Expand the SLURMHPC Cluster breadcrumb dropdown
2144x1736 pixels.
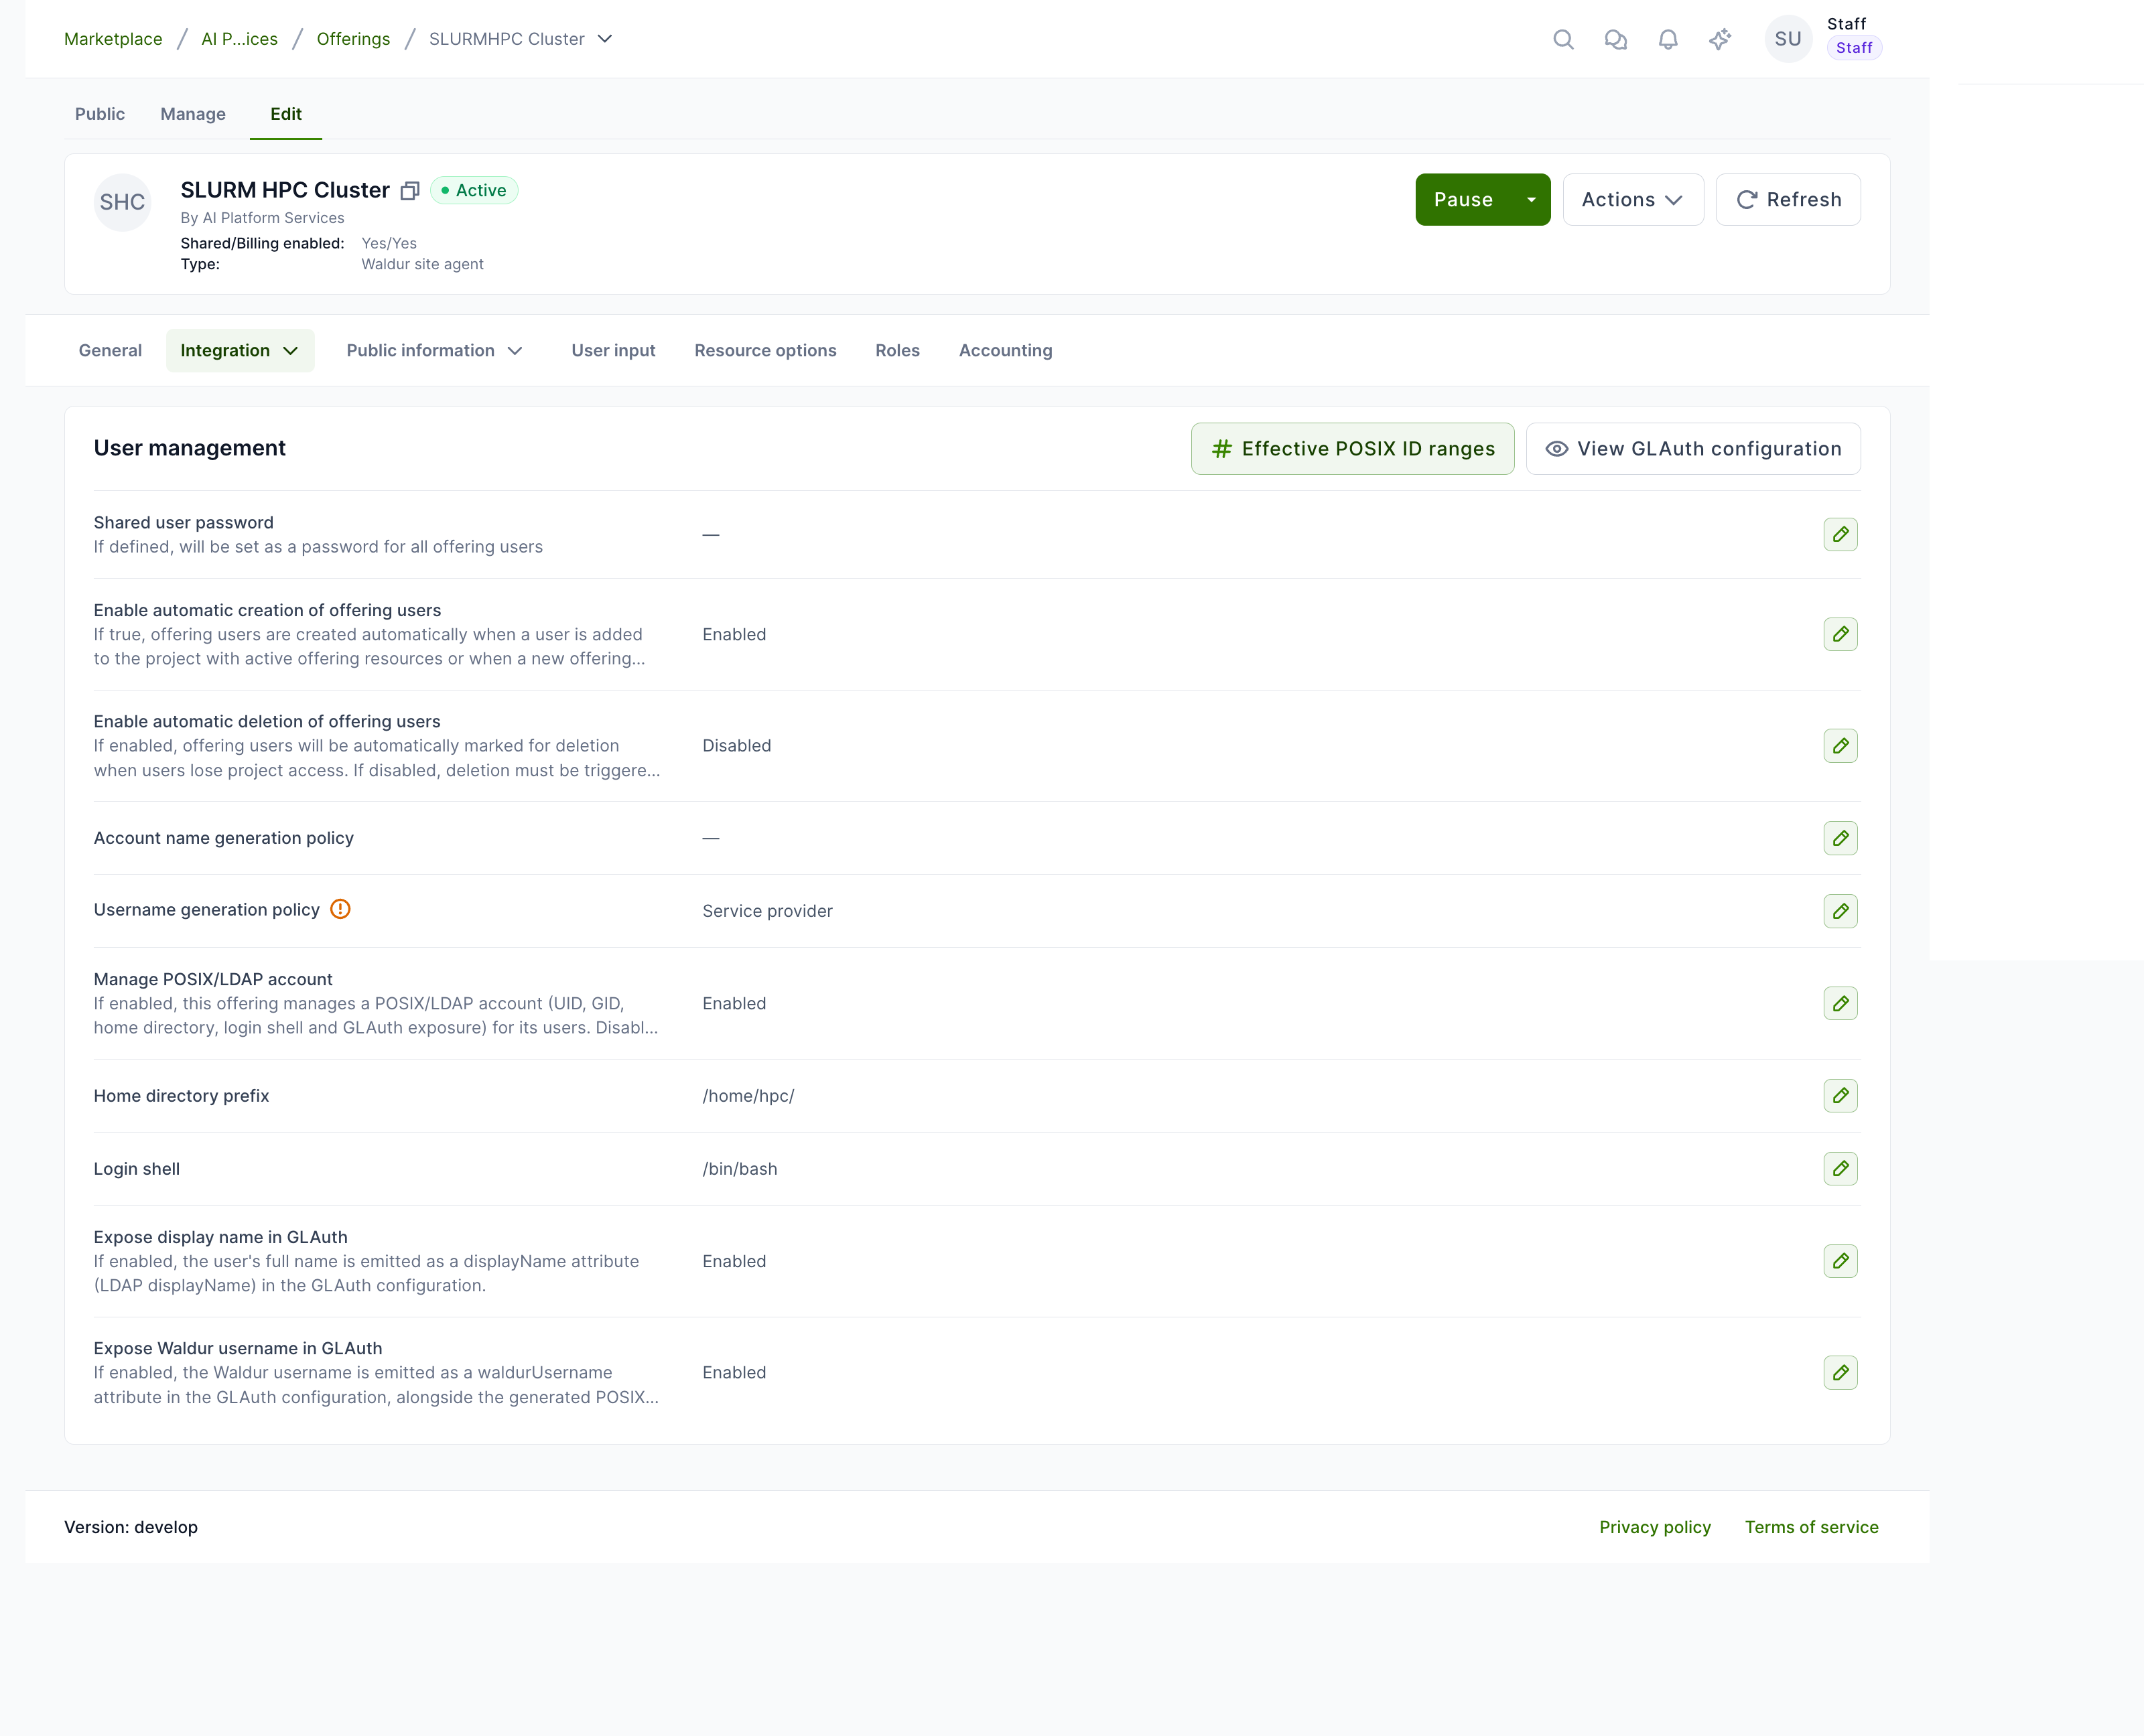click(604, 39)
